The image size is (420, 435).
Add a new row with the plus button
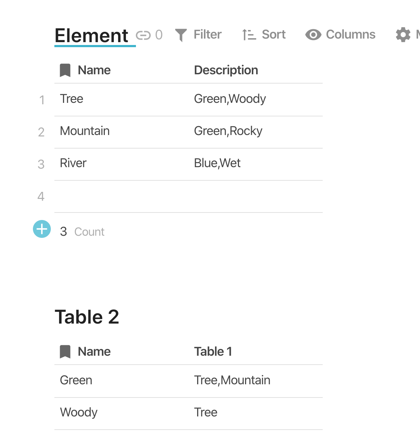click(42, 229)
